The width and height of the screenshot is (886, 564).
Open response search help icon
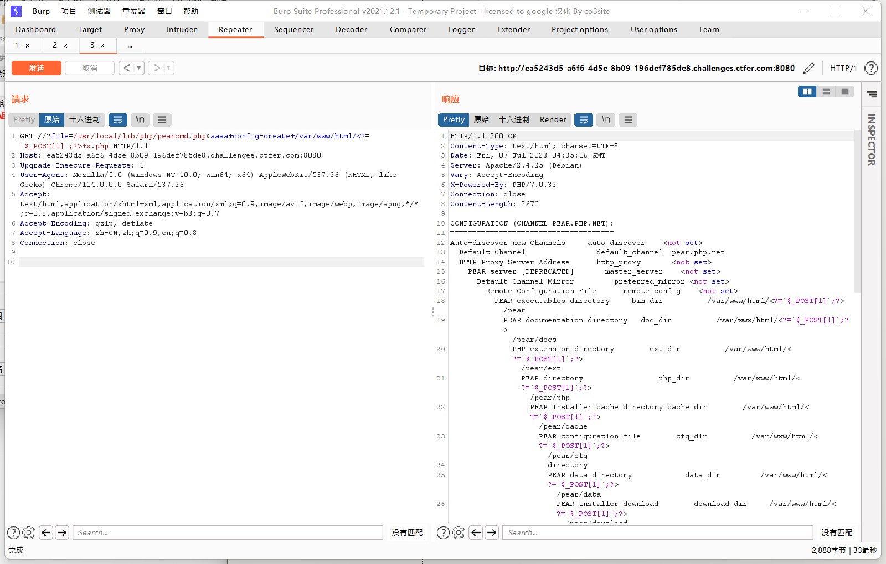click(443, 532)
